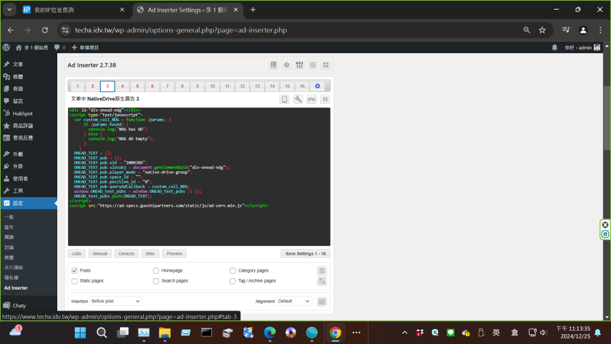This screenshot has height=344, width=611.
Task: Select block tab 1
Action: coord(78,86)
